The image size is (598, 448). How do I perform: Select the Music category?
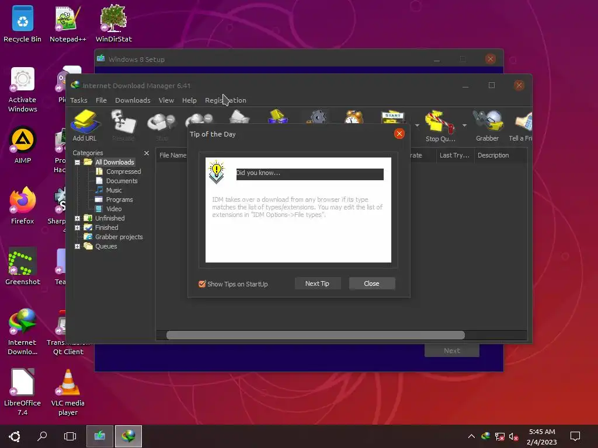[114, 191]
